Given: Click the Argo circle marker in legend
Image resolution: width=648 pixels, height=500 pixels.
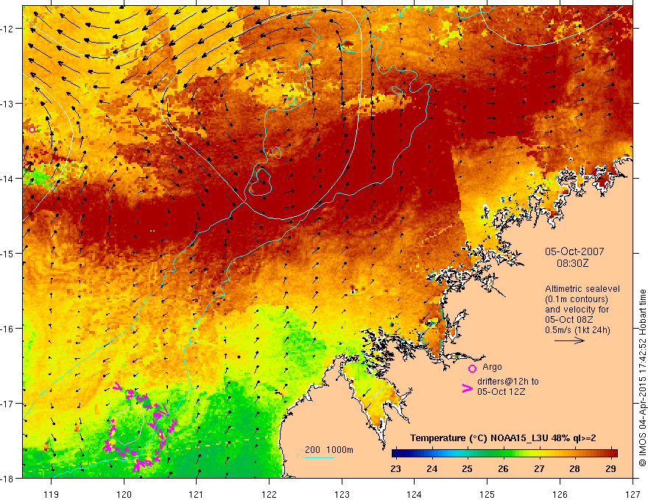Looking at the screenshot, I should point(472,368).
